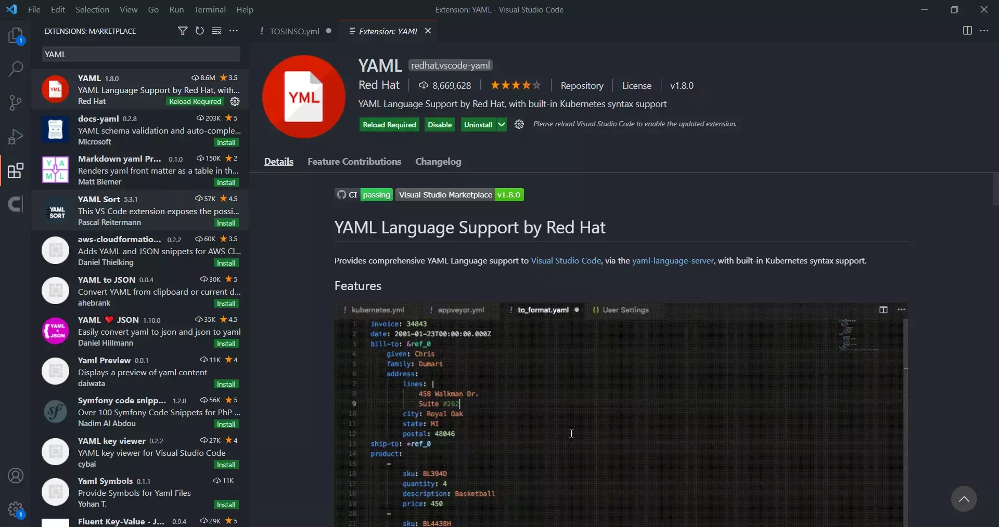
Task: Install the Yaml Preview extension
Action: tap(226, 384)
